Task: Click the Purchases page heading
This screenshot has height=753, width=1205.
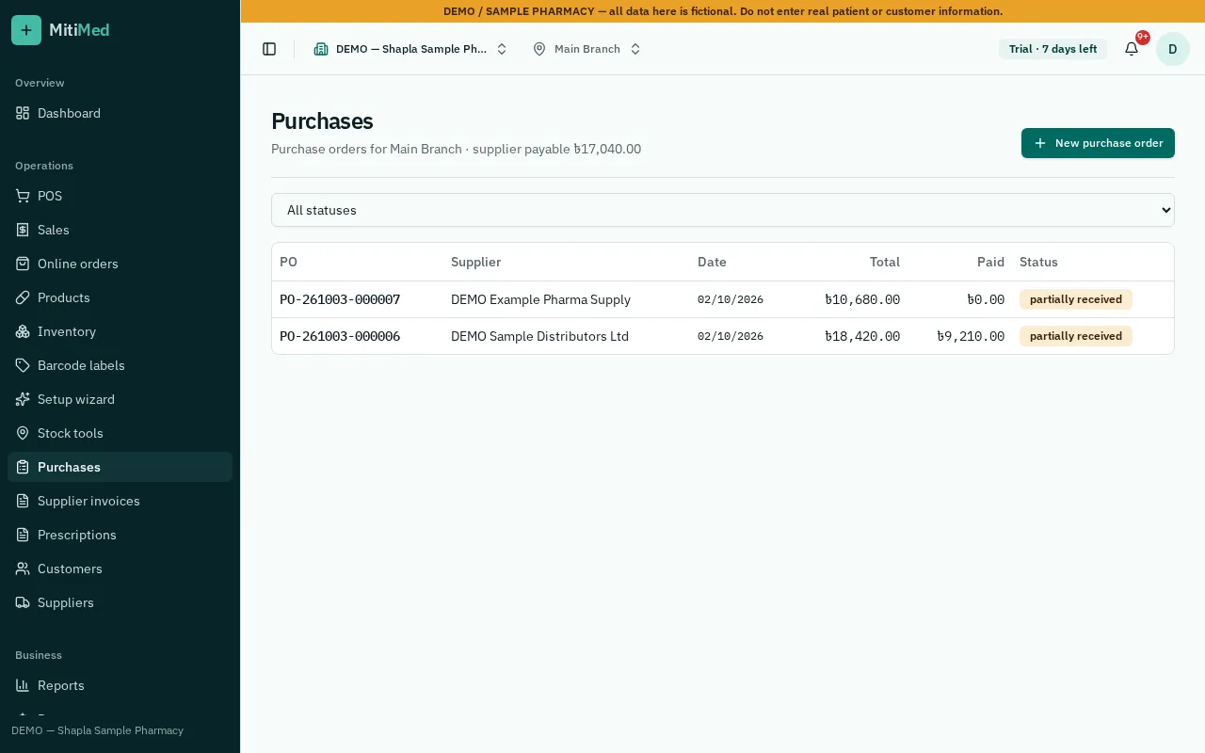Action: 322,121
